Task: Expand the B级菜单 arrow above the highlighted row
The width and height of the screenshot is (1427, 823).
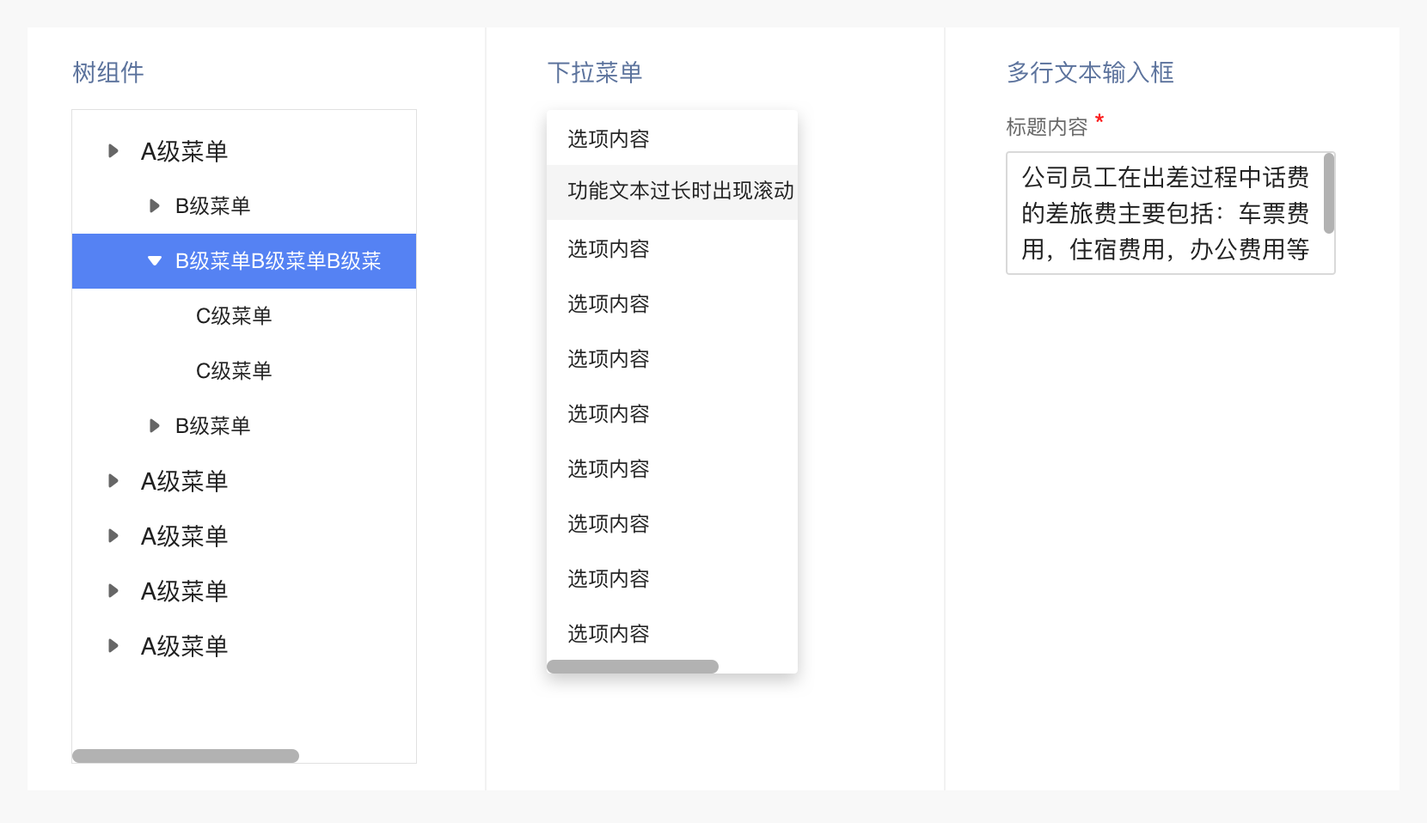Action: coord(155,206)
